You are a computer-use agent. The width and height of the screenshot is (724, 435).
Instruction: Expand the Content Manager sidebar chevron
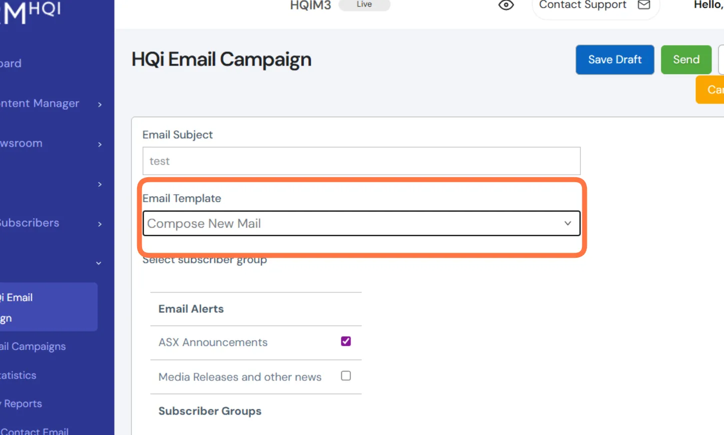100,104
